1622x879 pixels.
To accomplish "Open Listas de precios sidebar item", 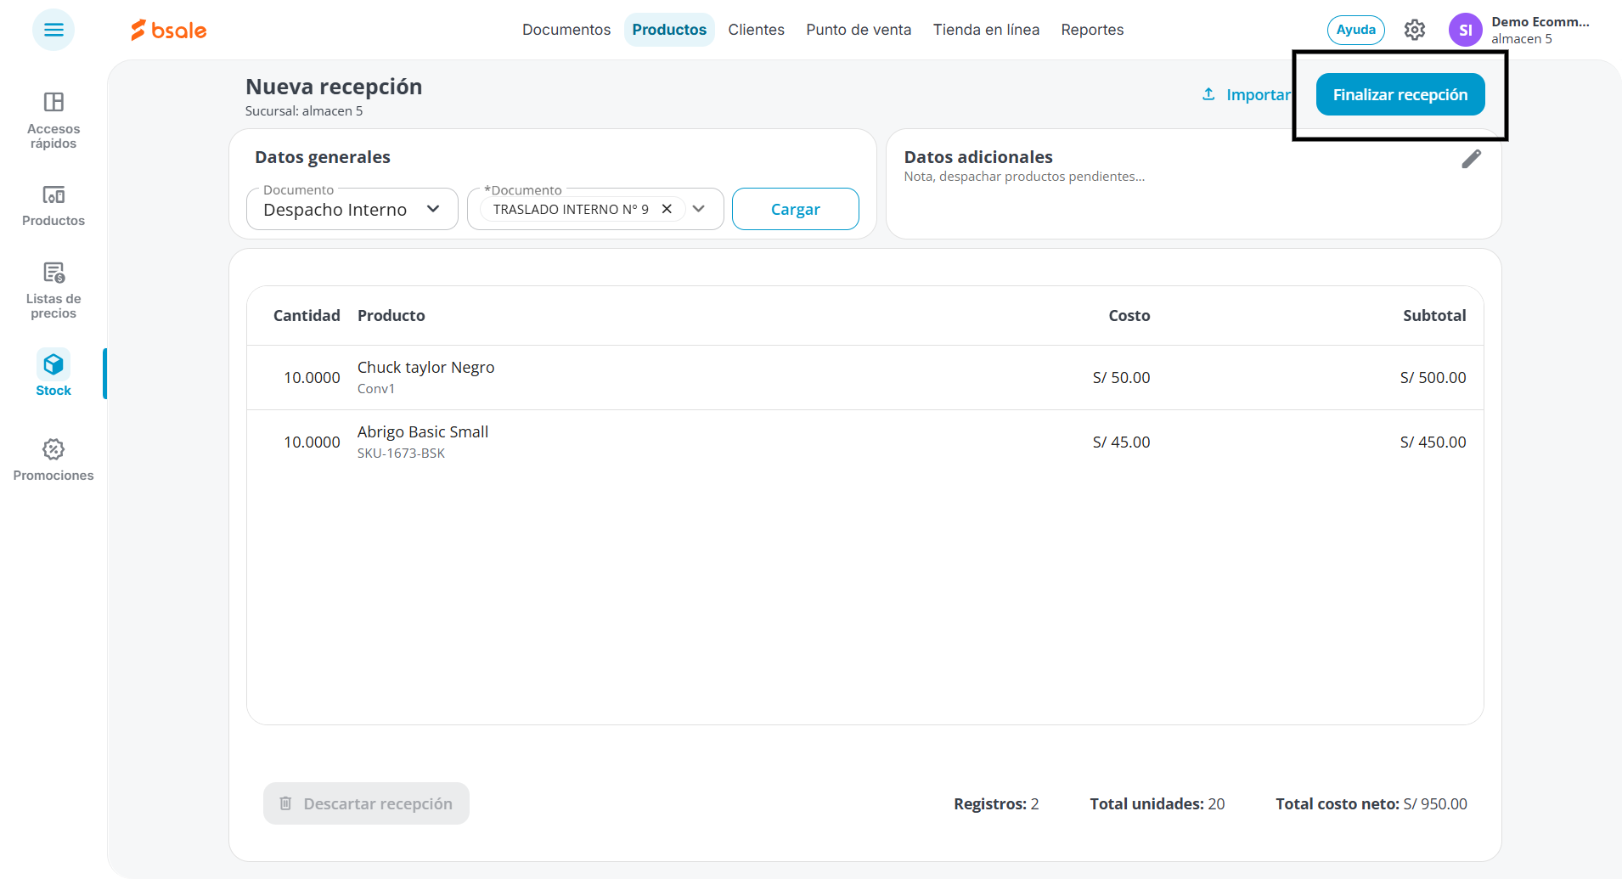I will click(54, 290).
